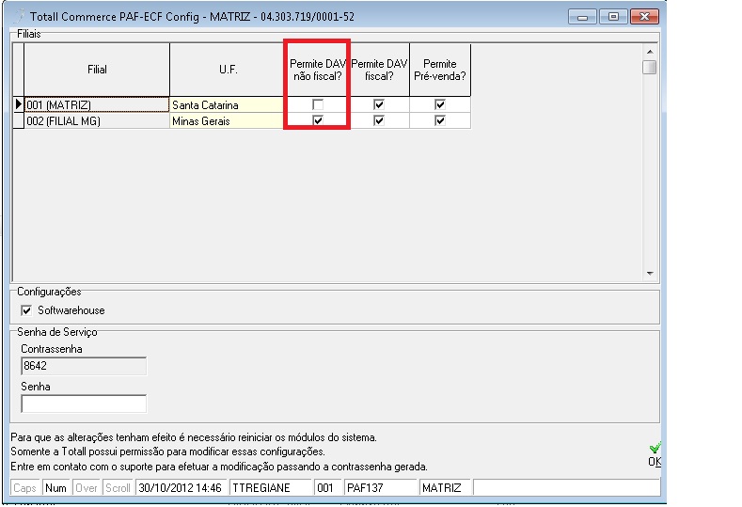Click the Scroll indicator in status bar

pyautogui.click(x=118, y=487)
